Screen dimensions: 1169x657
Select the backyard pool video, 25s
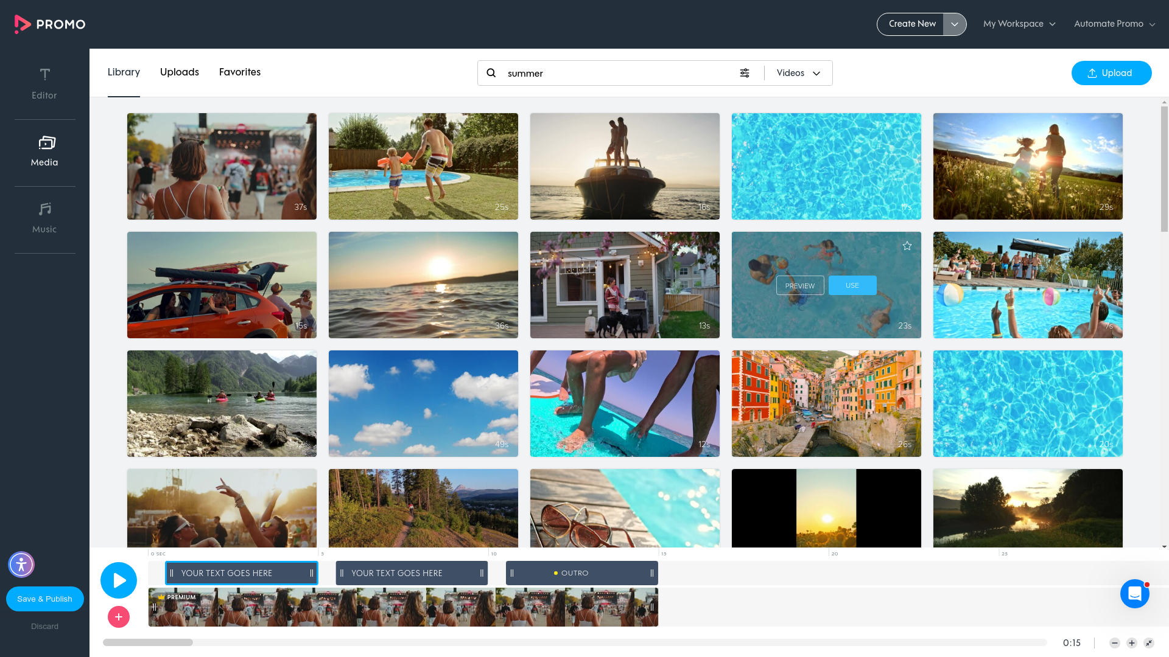click(x=423, y=166)
